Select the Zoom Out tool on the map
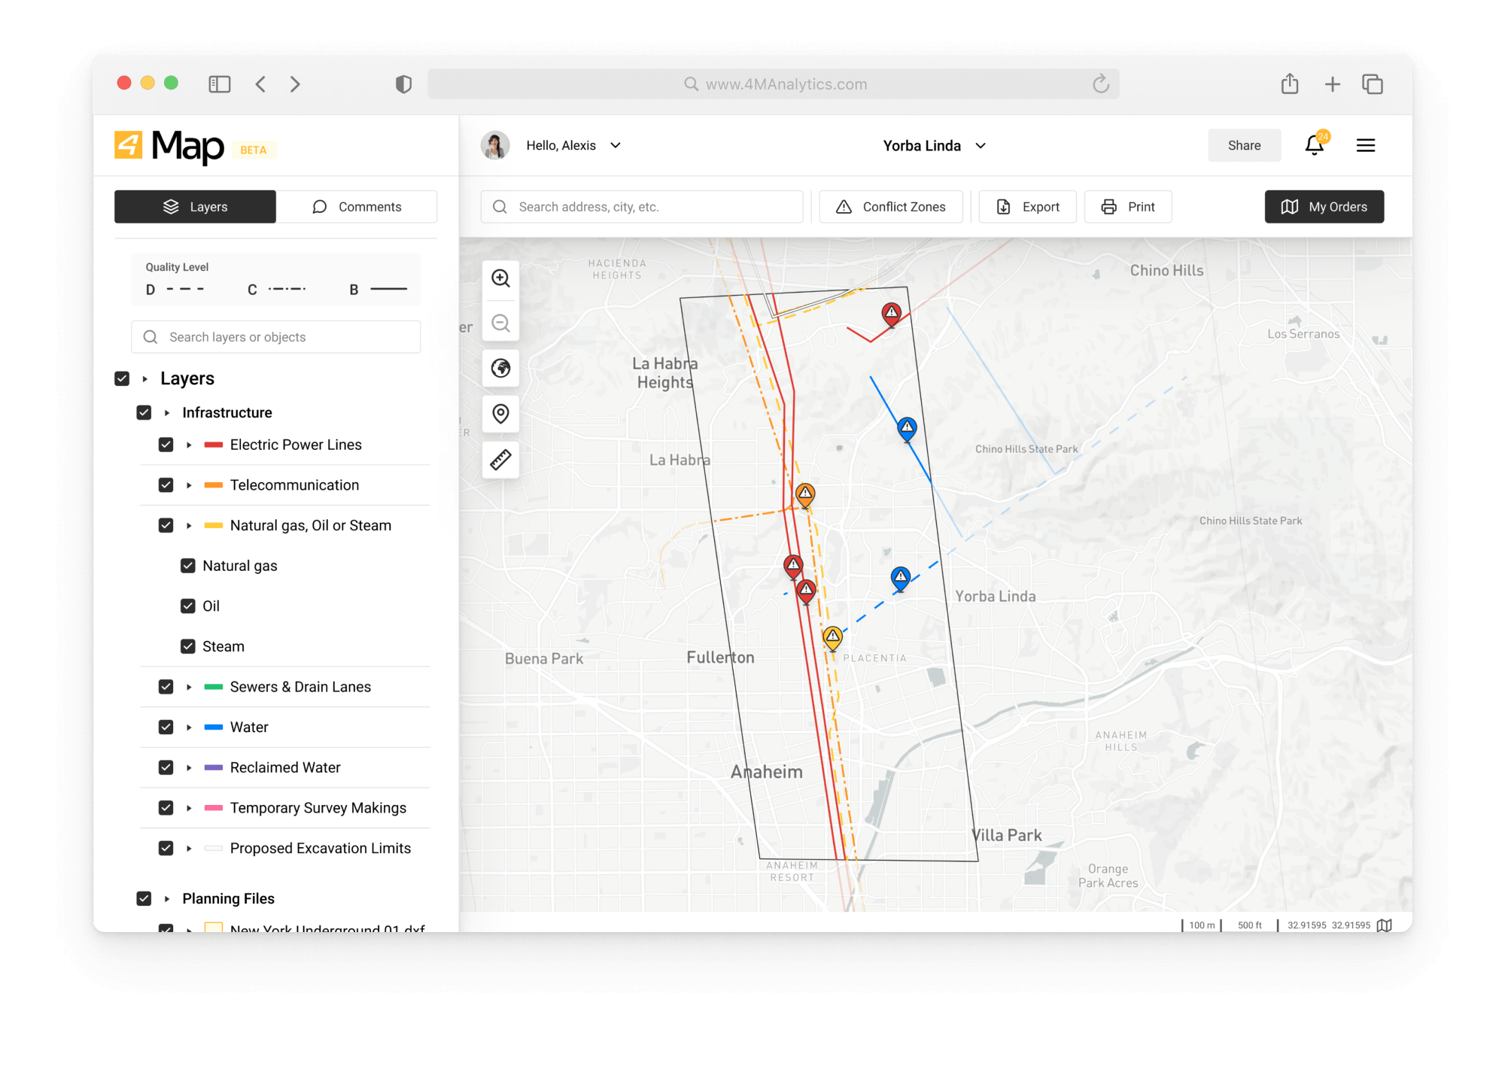The image size is (1505, 1066). click(x=500, y=323)
